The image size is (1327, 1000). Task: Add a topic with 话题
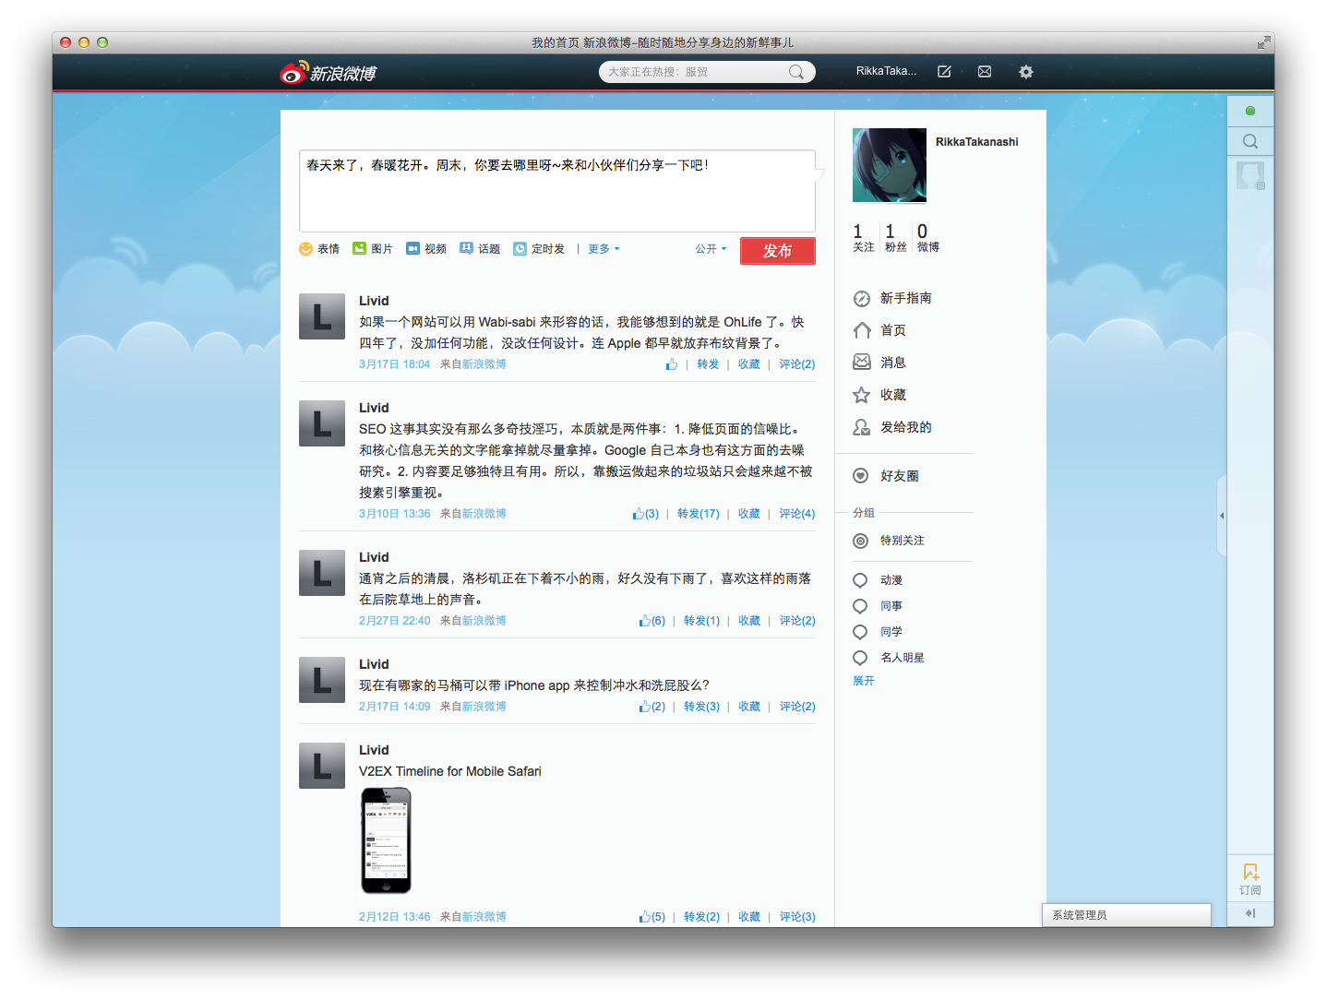(480, 249)
